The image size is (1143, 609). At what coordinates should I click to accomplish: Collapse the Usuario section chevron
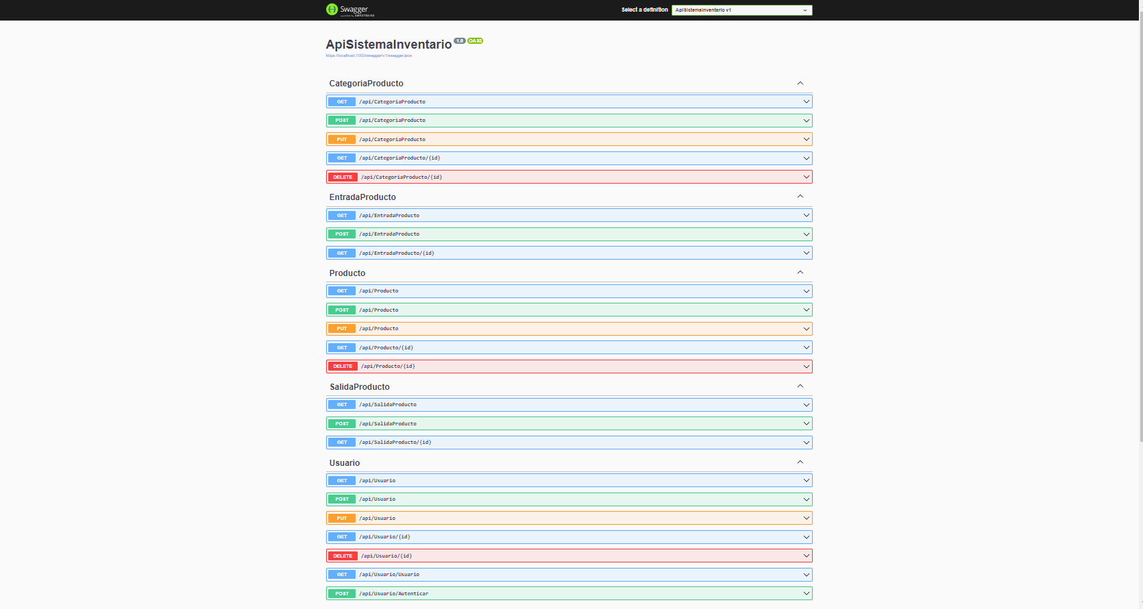[x=800, y=462]
